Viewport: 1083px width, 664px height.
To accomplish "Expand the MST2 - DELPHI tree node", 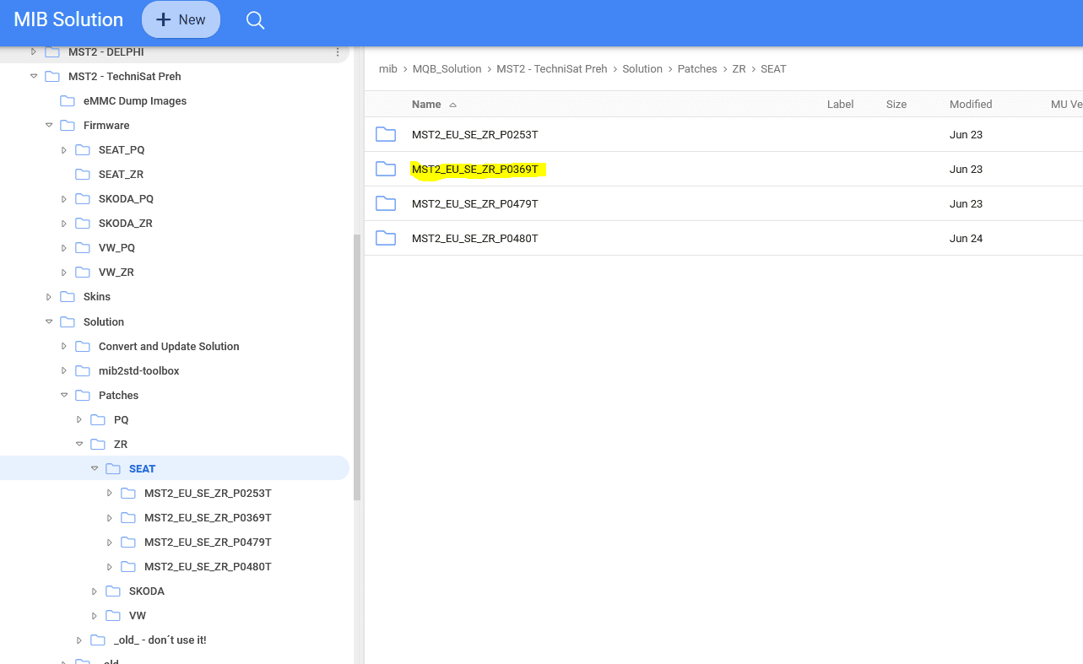I will tap(34, 52).
